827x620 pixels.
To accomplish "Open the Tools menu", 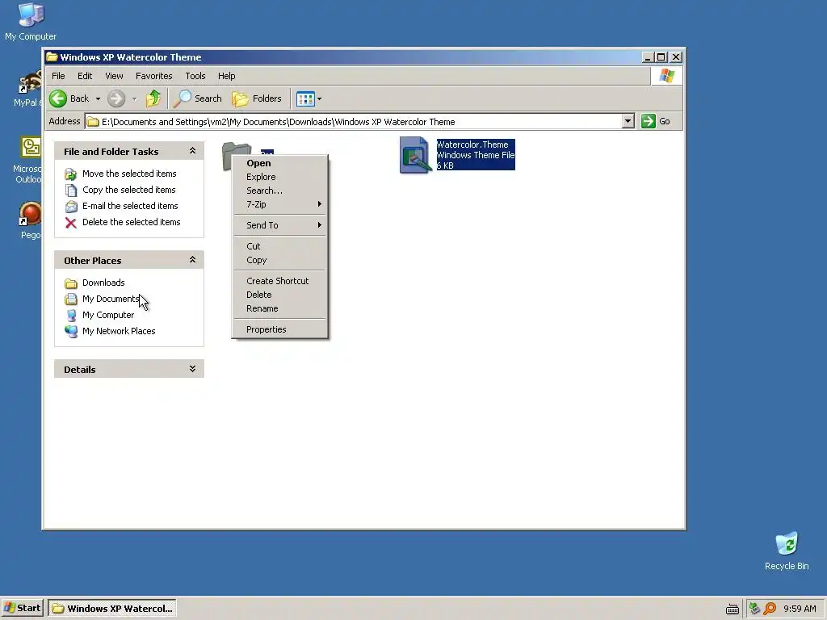I will [195, 76].
